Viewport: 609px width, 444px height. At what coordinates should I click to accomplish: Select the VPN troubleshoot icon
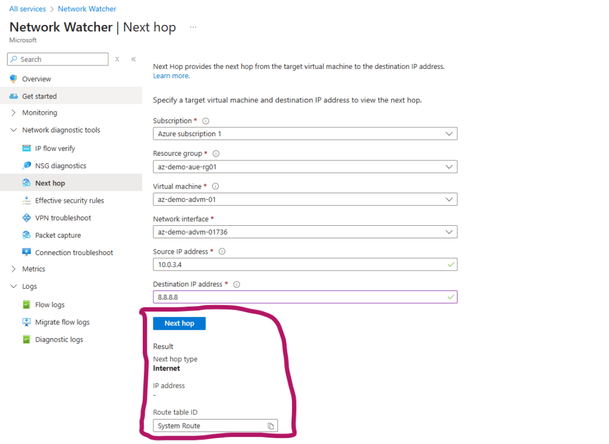tap(26, 218)
